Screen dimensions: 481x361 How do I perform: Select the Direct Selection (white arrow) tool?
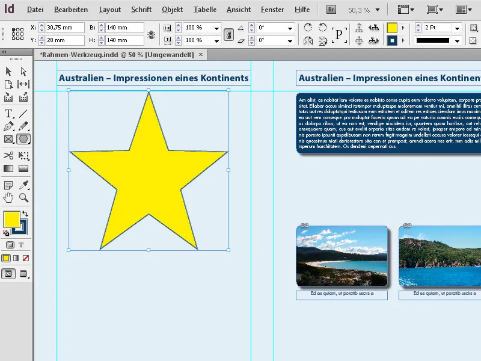click(23, 71)
